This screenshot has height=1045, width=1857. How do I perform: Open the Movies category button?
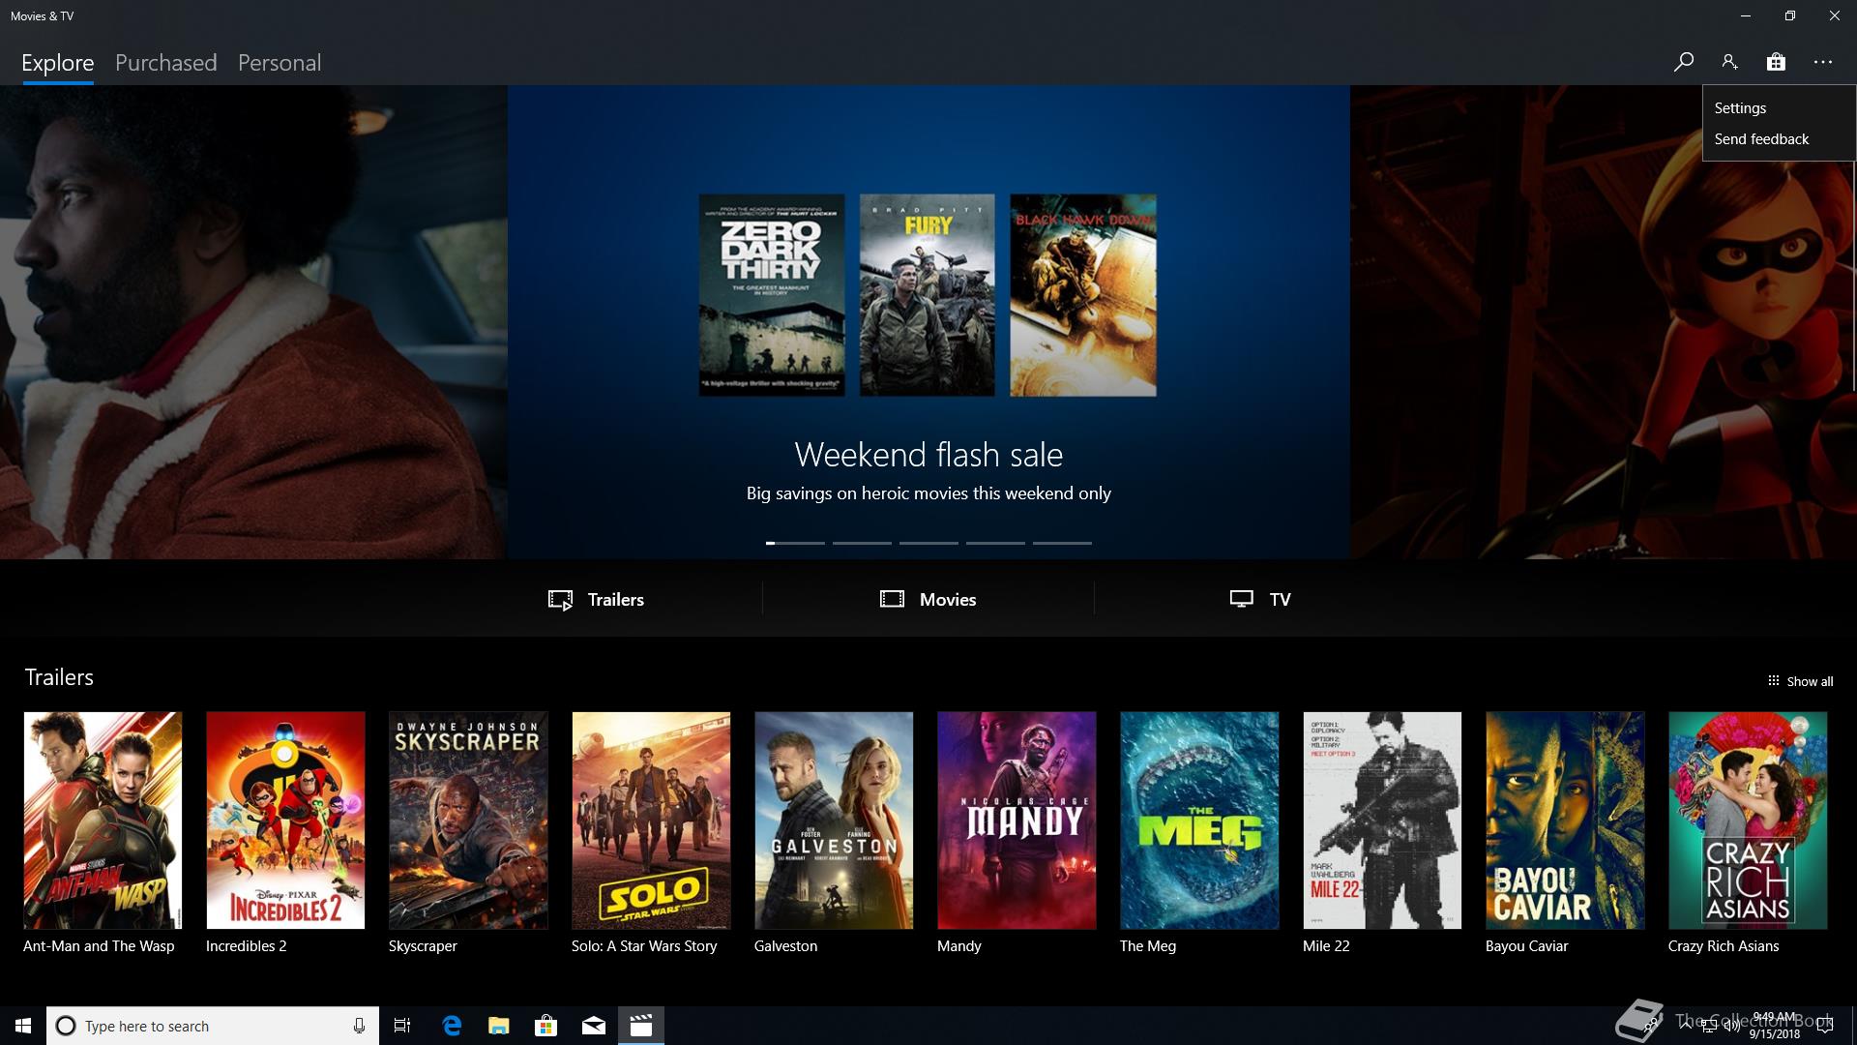[x=928, y=599]
